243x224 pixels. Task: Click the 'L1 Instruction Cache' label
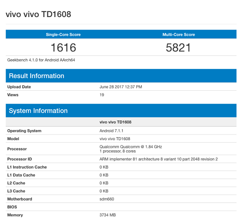tap(27, 167)
